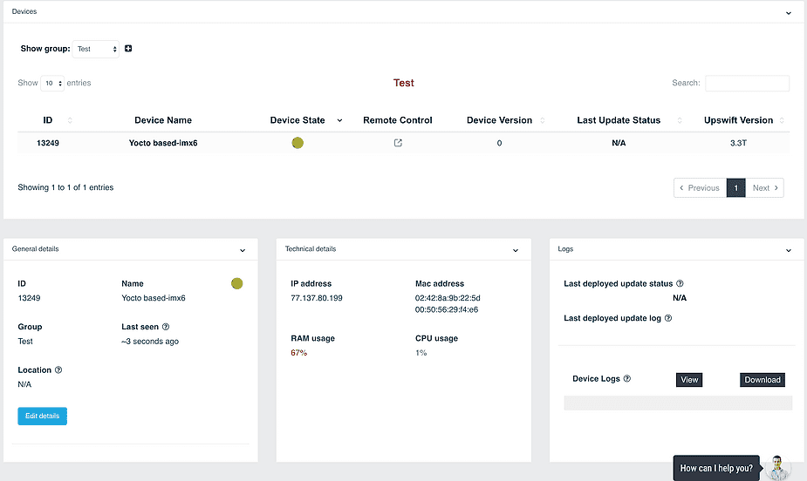The height and width of the screenshot is (481, 807).
Task: Open the chat assistant avatar
Action: [x=777, y=468]
